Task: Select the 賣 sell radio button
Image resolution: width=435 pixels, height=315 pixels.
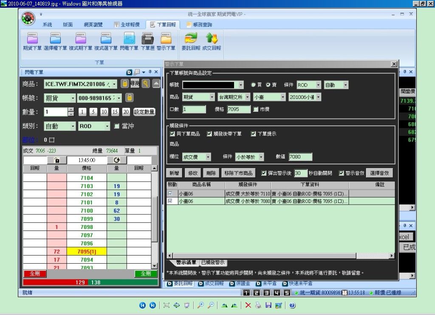Action: click(268, 85)
